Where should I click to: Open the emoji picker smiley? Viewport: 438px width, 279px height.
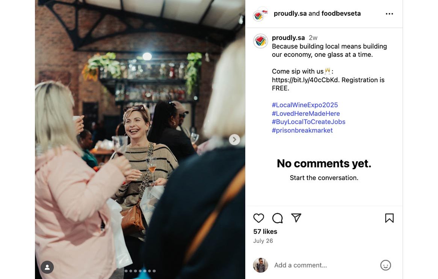[x=385, y=265]
